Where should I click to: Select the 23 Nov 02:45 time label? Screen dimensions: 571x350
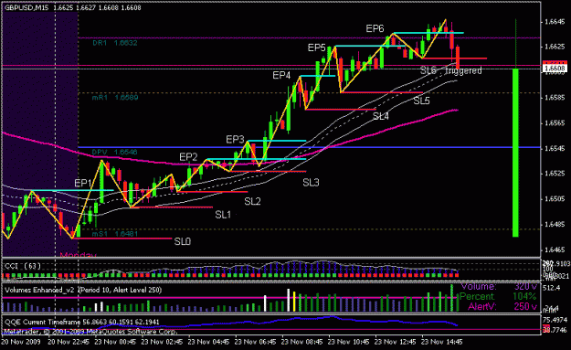(x=162, y=342)
